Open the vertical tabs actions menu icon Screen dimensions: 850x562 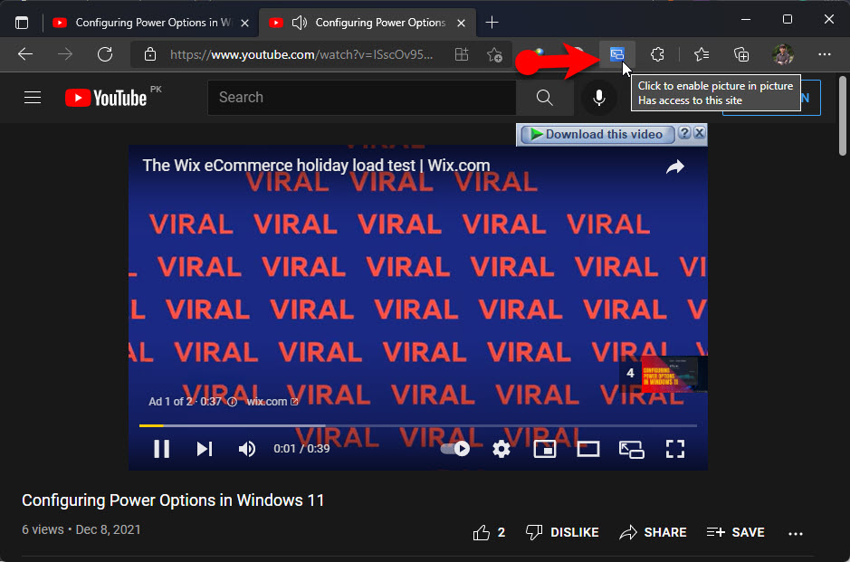(x=22, y=23)
